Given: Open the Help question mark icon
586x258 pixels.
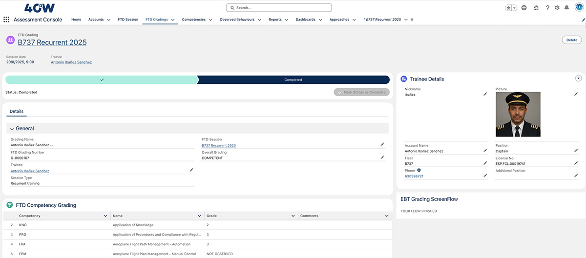Looking at the screenshot, I should tap(547, 8).
